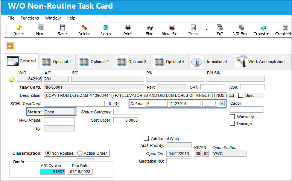Open the Functions menu
The width and height of the screenshot is (292, 181).
pos(30,18)
